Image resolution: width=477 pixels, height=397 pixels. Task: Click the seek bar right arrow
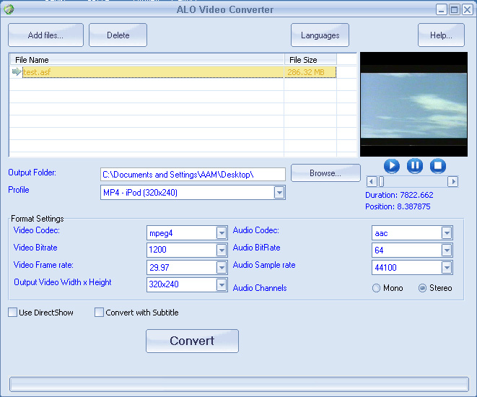(453, 182)
